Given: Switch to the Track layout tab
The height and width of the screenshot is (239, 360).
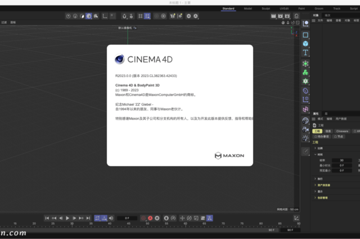Looking at the screenshot, I should [337, 8].
